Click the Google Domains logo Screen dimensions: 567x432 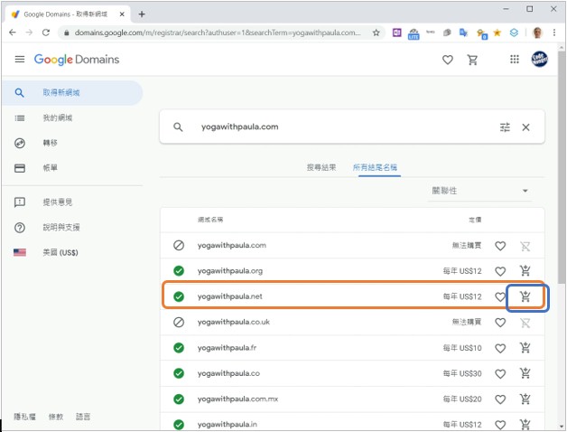pos(77,59)
